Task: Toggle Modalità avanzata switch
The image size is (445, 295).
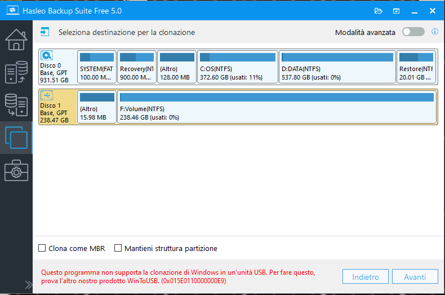Action: 413,32
